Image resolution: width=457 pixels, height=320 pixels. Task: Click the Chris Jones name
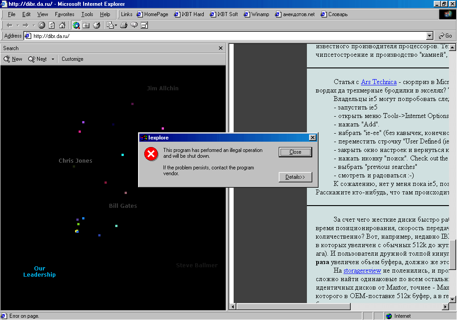(x=75, y=161)
